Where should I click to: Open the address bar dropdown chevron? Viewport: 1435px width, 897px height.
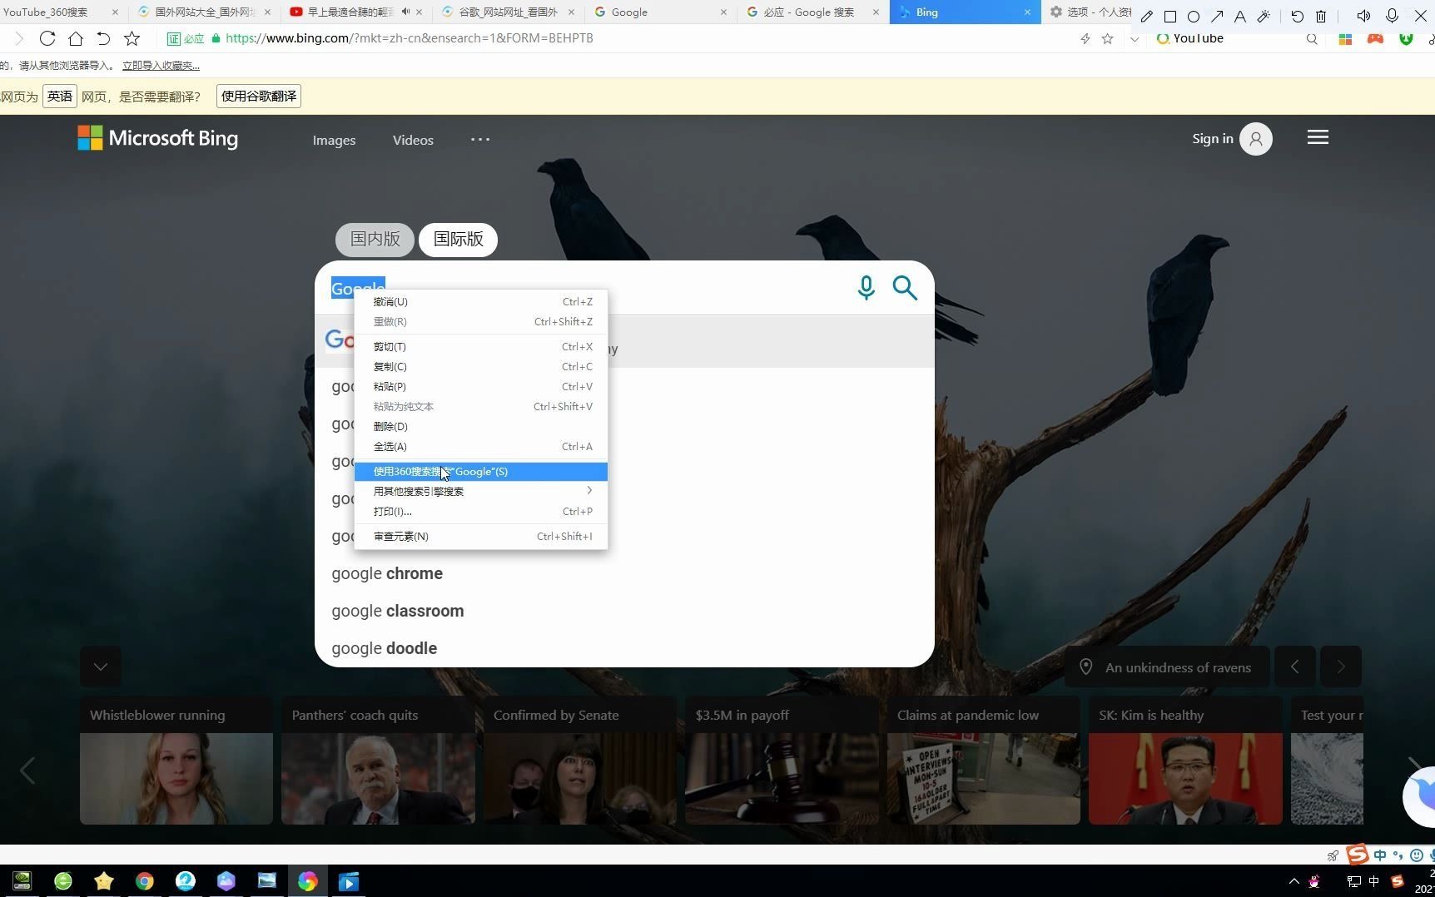coord(1134,39)
